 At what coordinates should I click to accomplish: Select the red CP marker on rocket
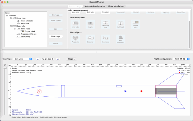tap(141, 91)
